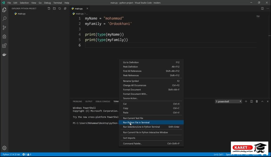Choose Peek Definition from context menu
This screenshot has width=271, height=157.
tap(151, 67)
